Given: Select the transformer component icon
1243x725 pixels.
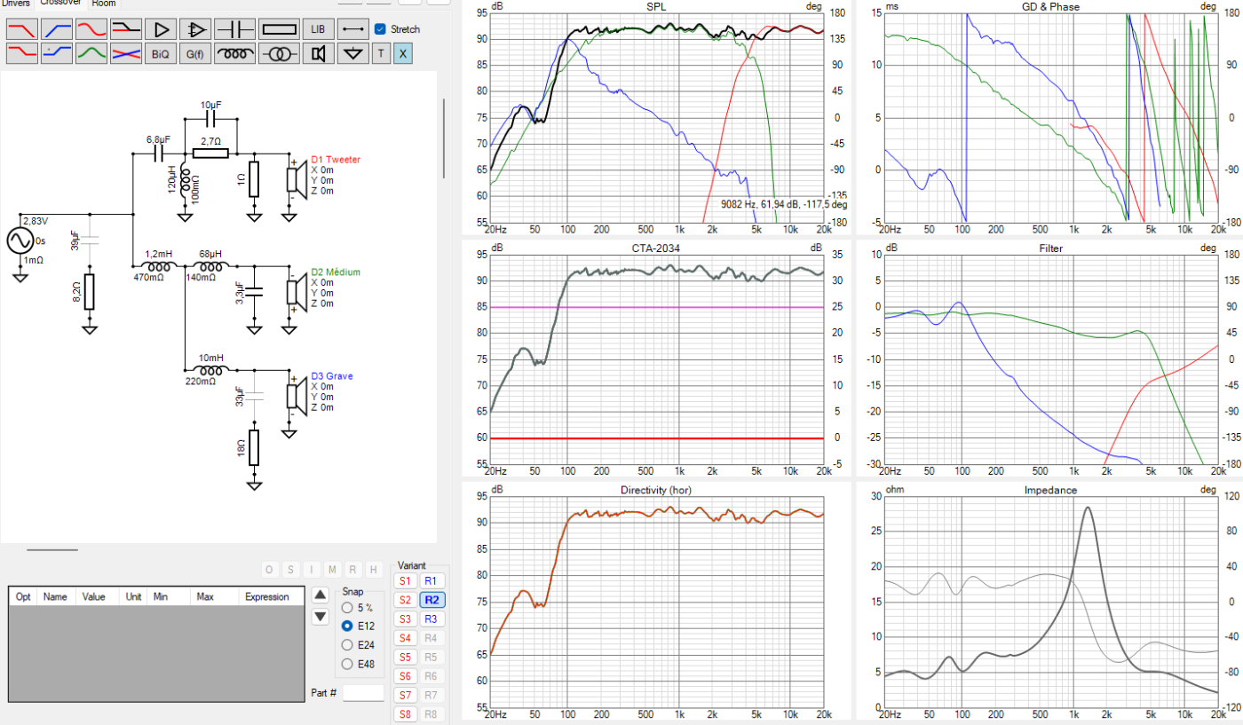Looking at the screenshot, I should tap(280, 54).
